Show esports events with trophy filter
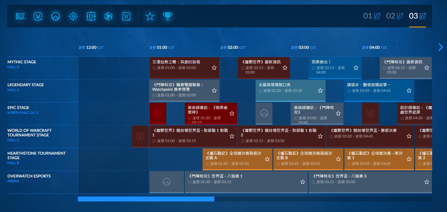The image size is (447, 212). [x=167, y=16]
